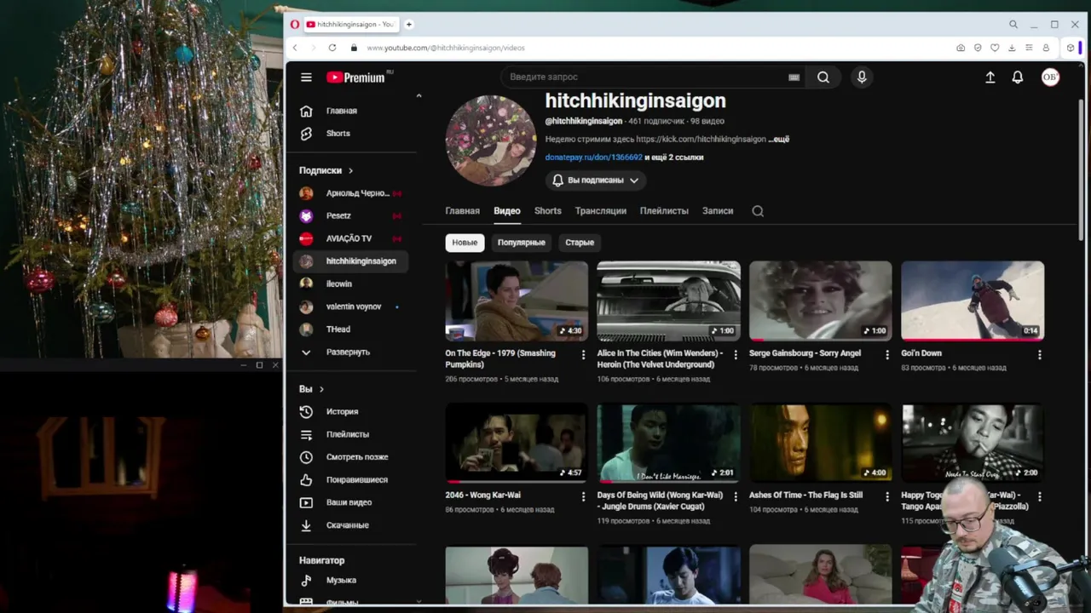Expand channel description ...ещё
1091x613 pixels.
click(x=778, y=140)
